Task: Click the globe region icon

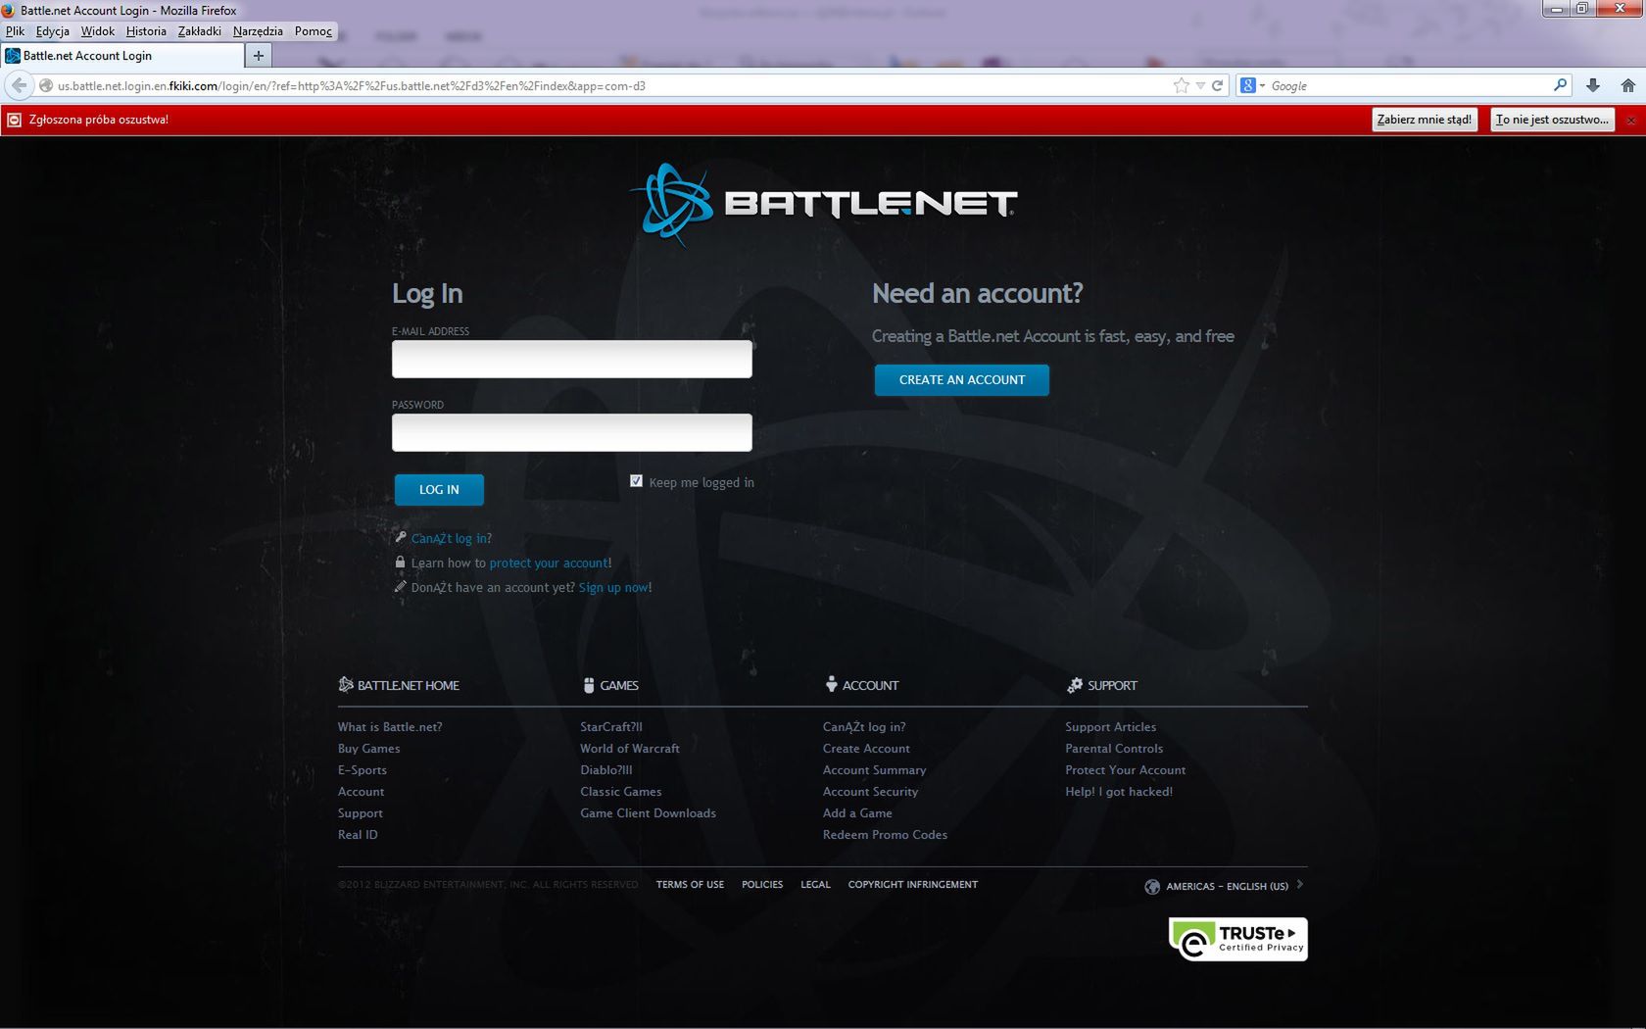Action: (x=1152, y=886)
